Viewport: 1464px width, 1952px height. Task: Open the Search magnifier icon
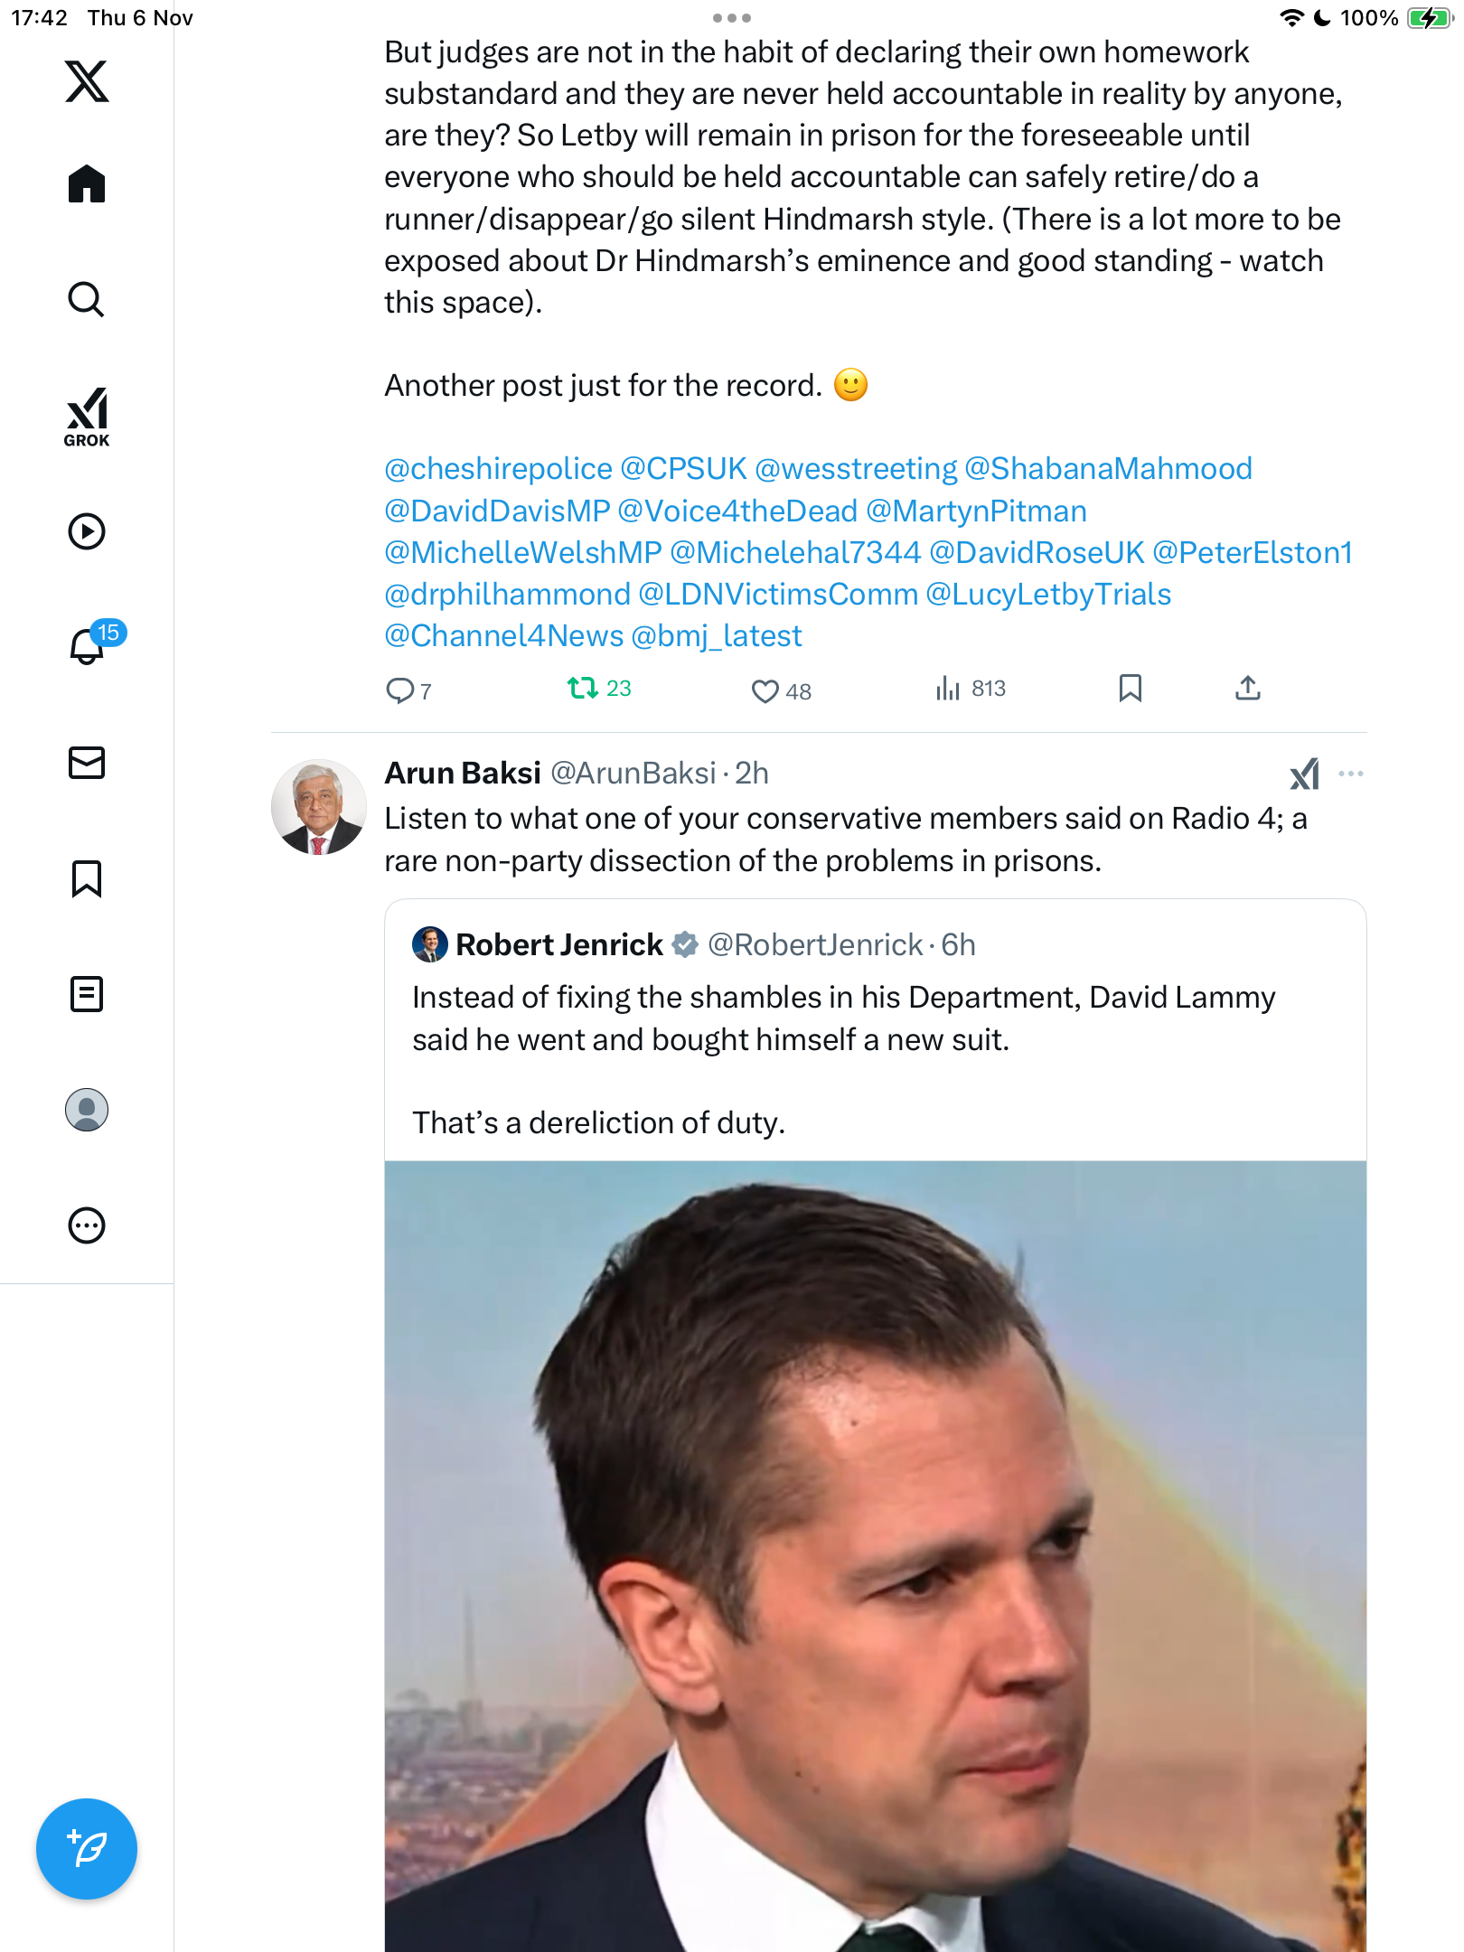87,299
